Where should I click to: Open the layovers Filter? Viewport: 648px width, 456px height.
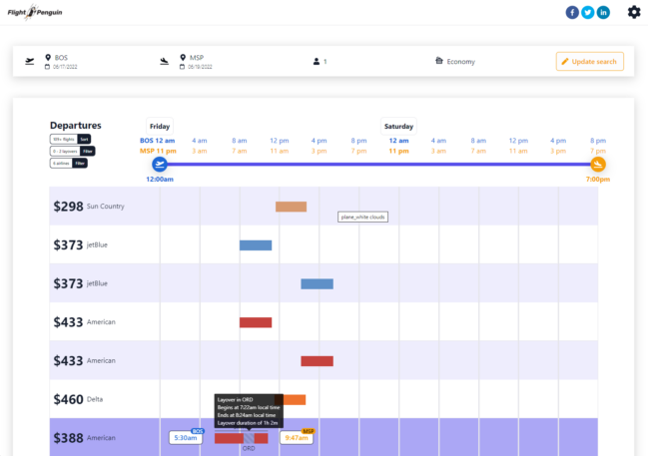[x=88, y=151]
